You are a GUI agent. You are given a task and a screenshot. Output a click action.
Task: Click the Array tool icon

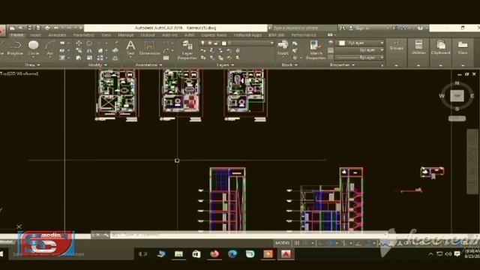pyautogui.click(x=100, y=58)
